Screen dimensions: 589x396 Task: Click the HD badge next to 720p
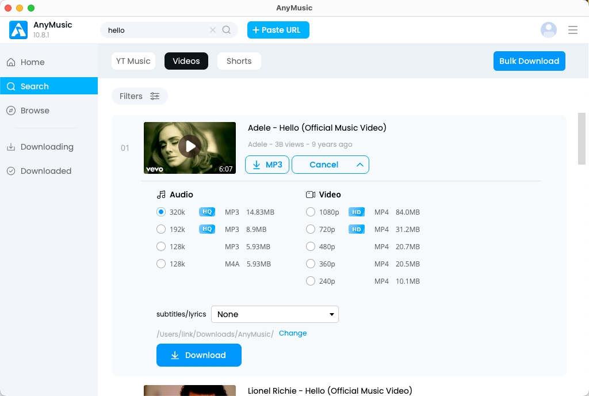click(357, 229)
